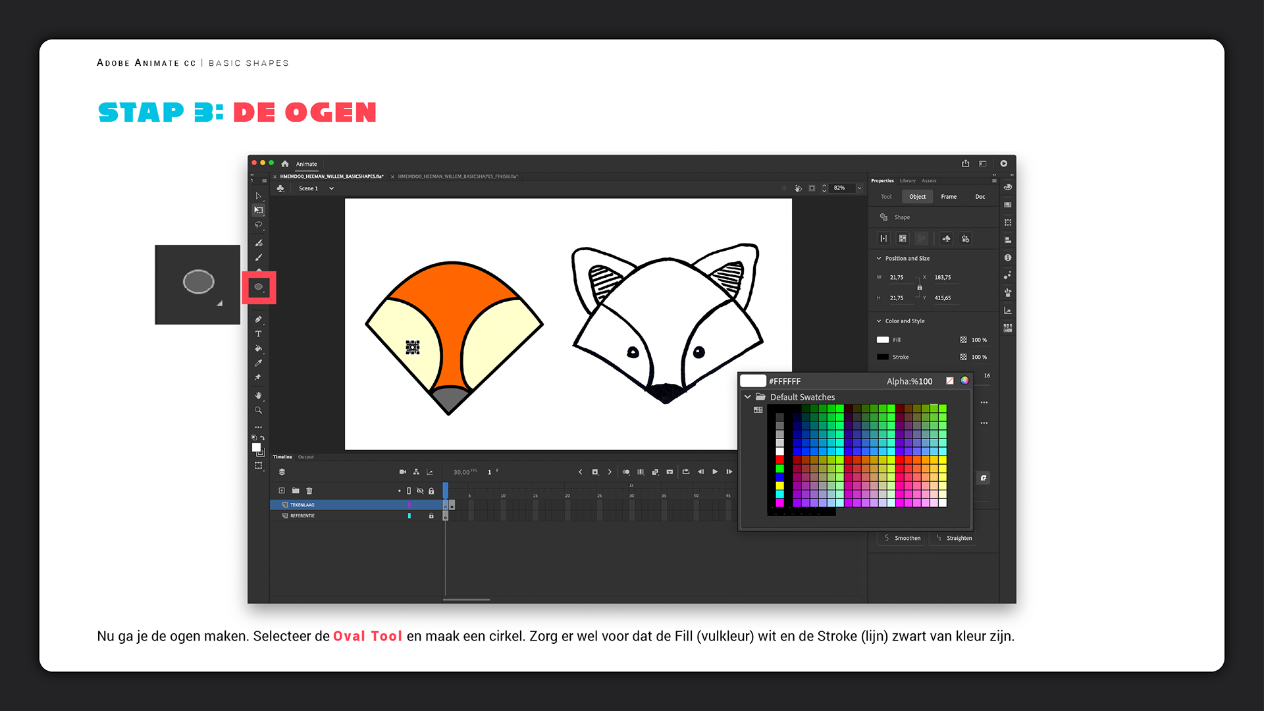Image resolution: width=1264 pixels, height=711 pixels.
Task: Open the Scene 1 dropdown
Action: pyautogui.click(x=331, y=188)
